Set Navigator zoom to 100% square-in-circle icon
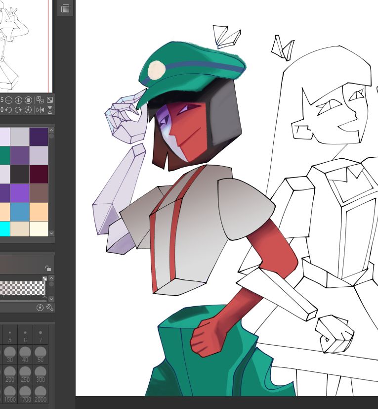 pyautogui.click(x=28, y=100)
